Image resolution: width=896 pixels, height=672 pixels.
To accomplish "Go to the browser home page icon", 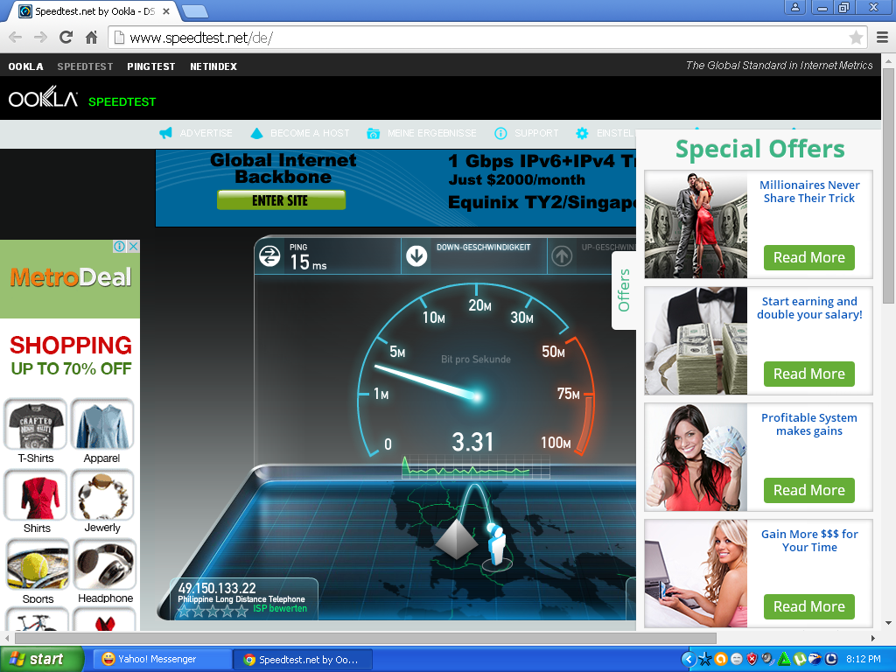I will point(91,38).
